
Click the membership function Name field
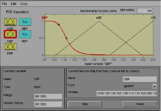tap(140, 79)
